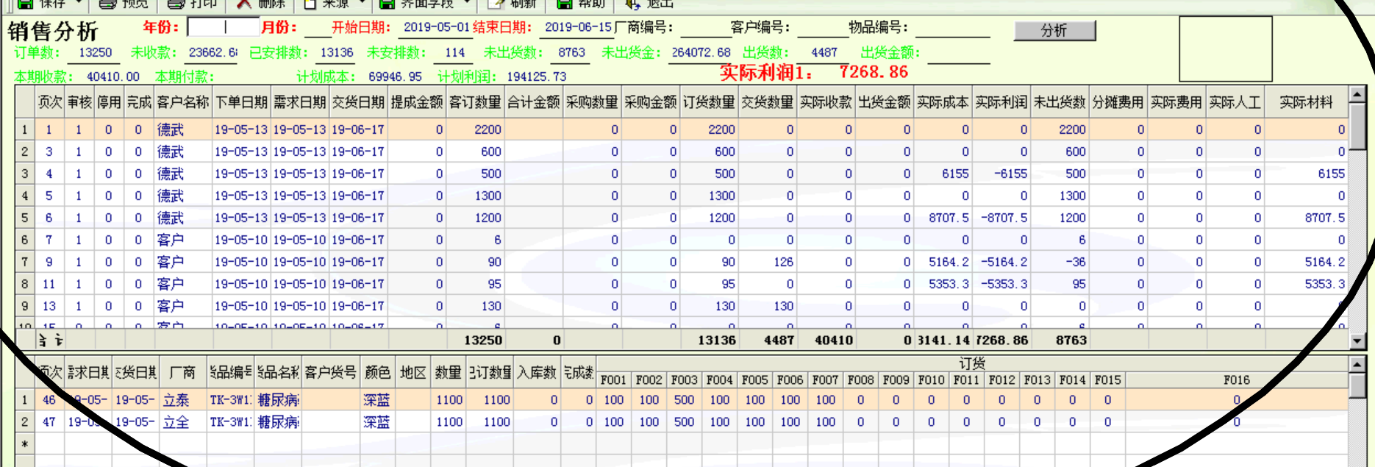This screenshot has height=467, width=1375.
Task: Click the lower table's scroll-up arrow
Action: (x=1357, y=365)
